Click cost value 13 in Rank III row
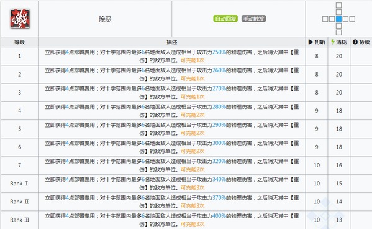Image resolution: width=372 pixels, height=229 pixels. point(339,220)
